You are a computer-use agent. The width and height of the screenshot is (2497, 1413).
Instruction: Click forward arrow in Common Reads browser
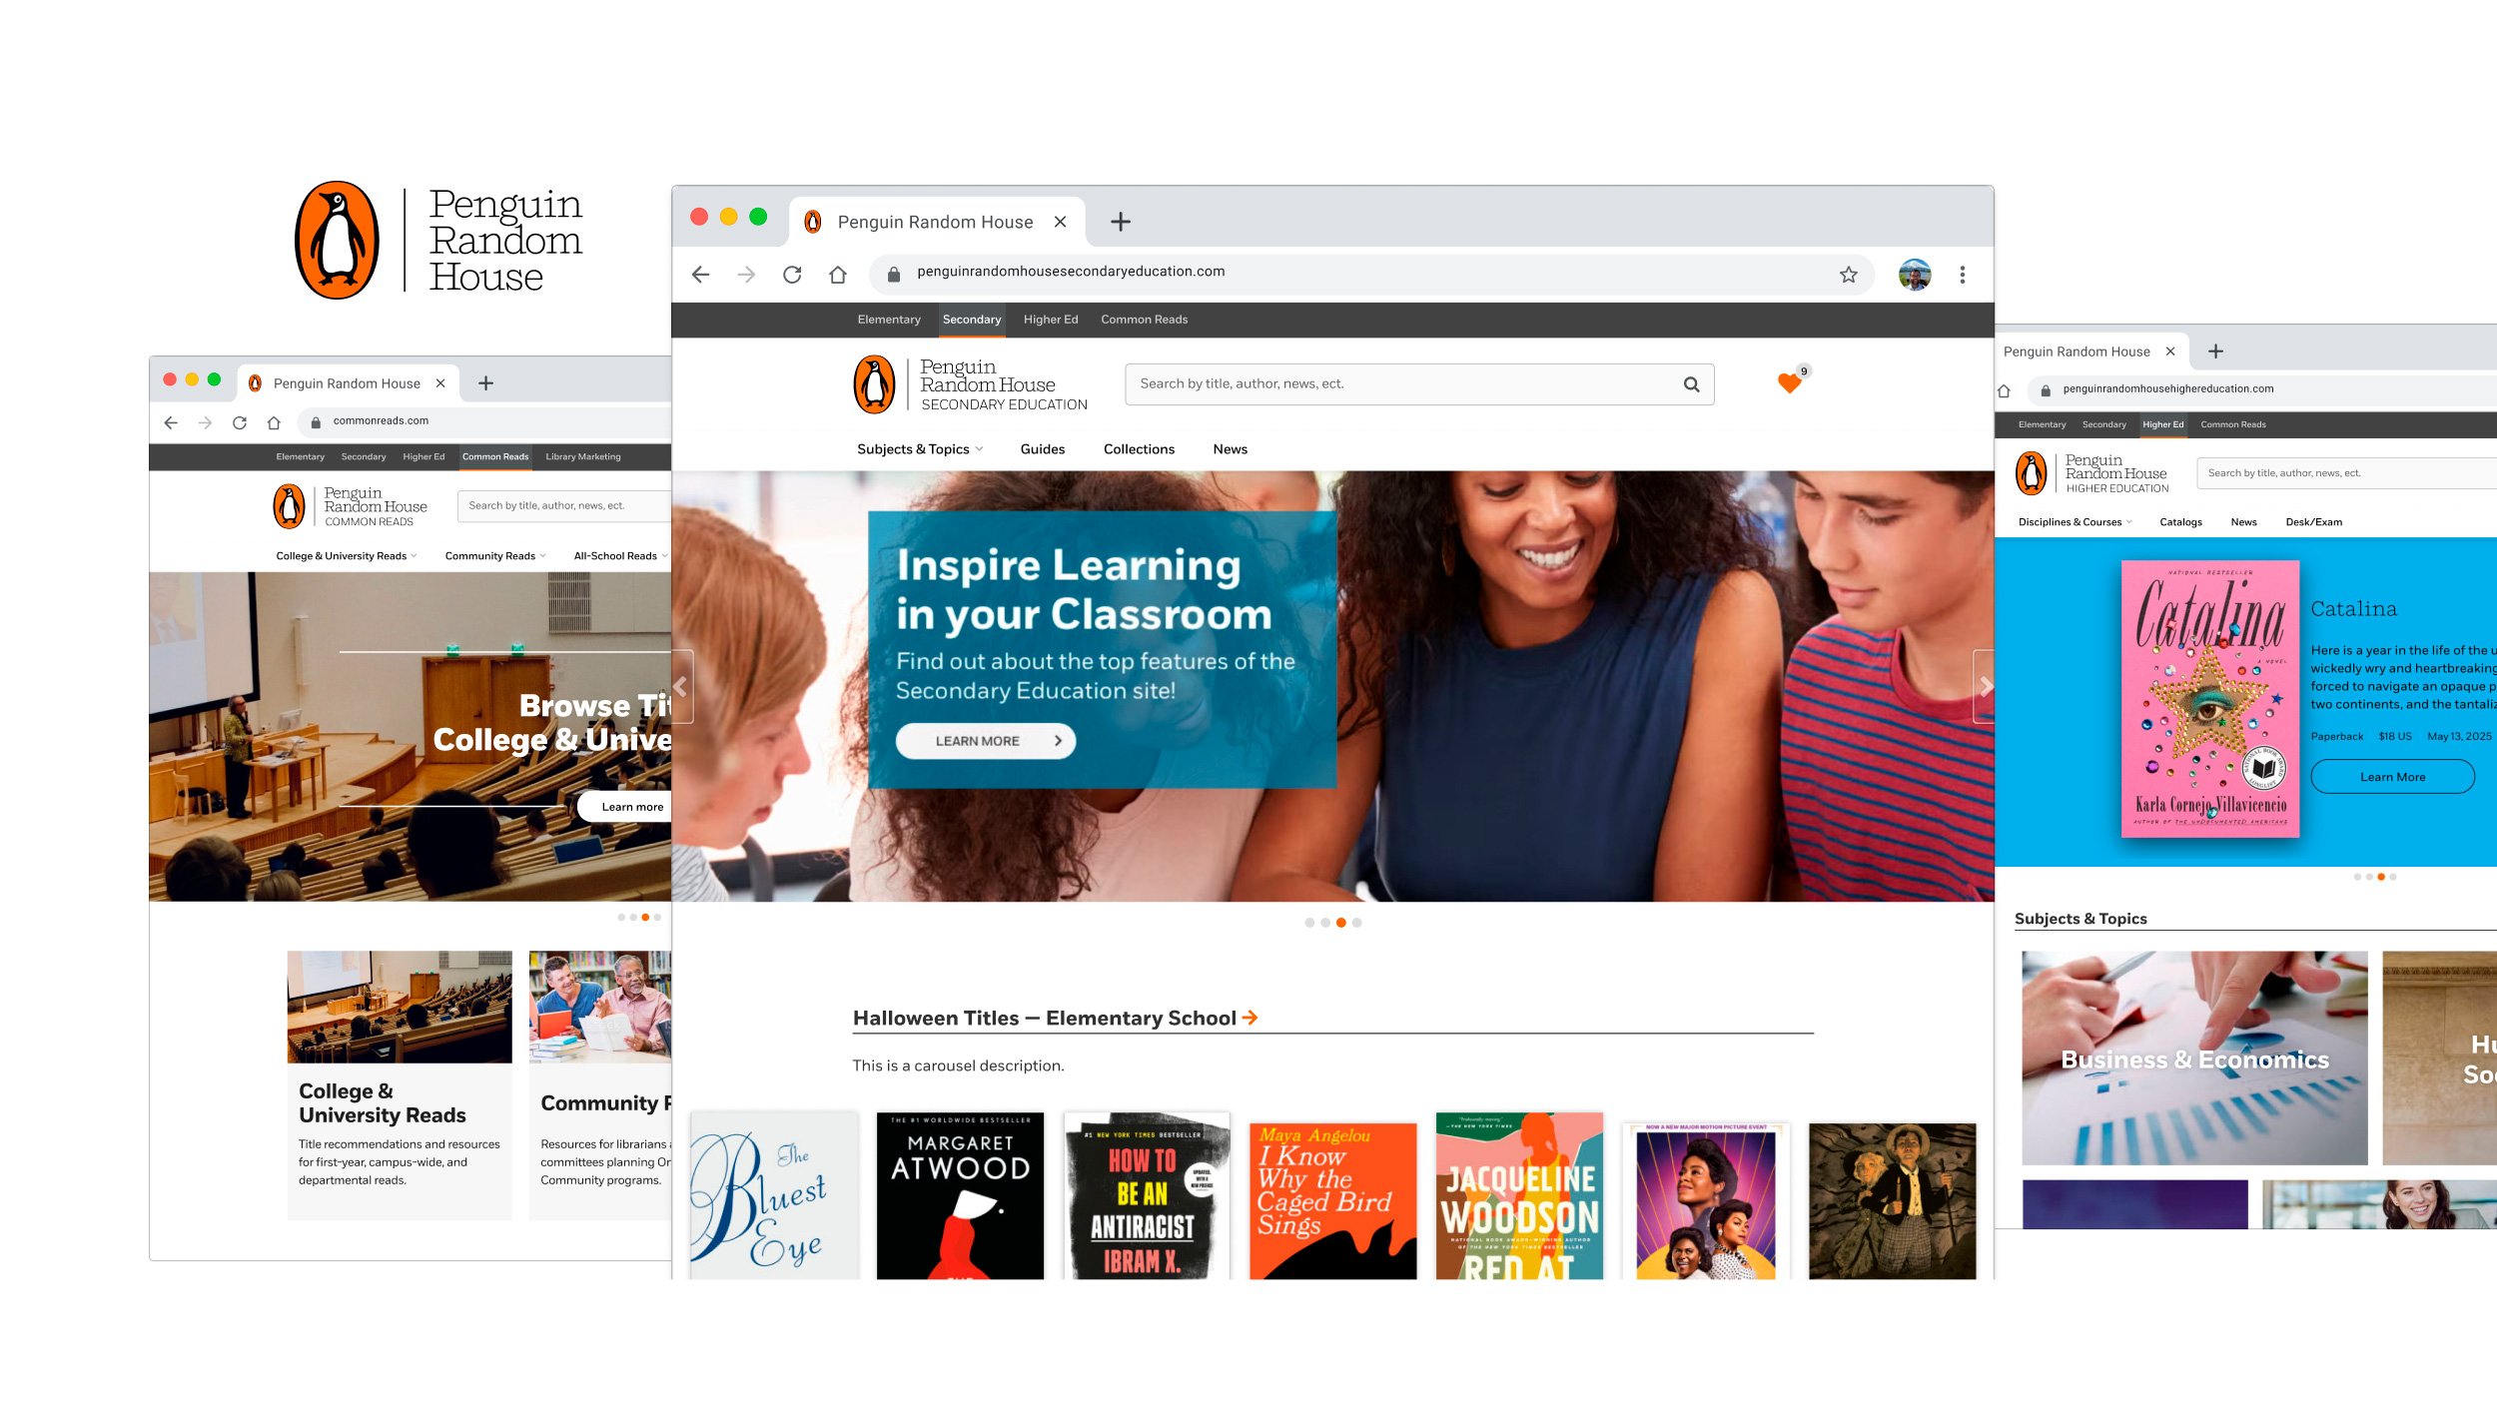tap(205, 423)
